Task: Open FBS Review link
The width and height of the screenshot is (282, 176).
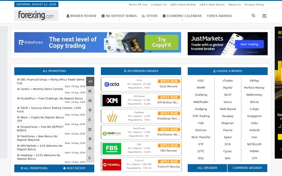Action: pyautogui.click(x=168, y=150)
